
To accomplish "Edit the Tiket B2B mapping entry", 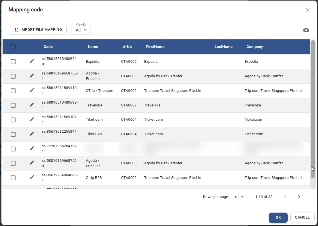I will [x=32, y=134].
